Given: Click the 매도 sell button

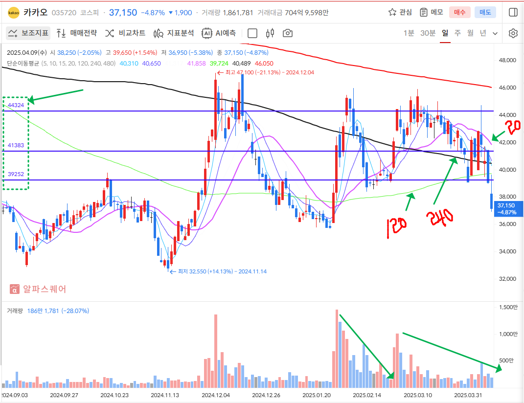Looking at the screenshot, I should (x=485, y=12).
